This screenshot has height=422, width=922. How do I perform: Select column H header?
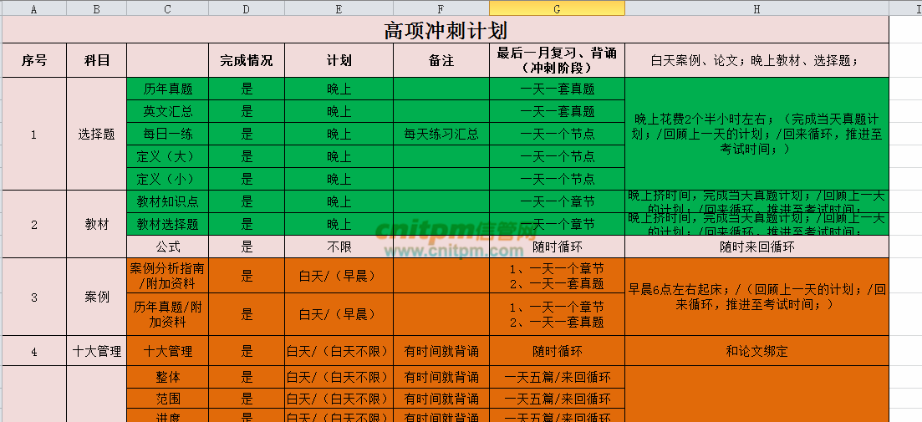(756, 8)
